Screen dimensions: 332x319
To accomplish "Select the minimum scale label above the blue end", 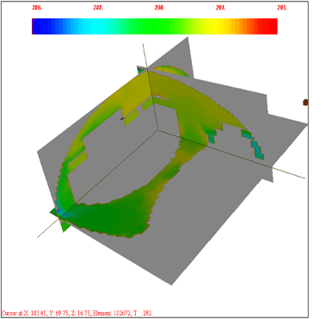I will (x=37, y=8).
